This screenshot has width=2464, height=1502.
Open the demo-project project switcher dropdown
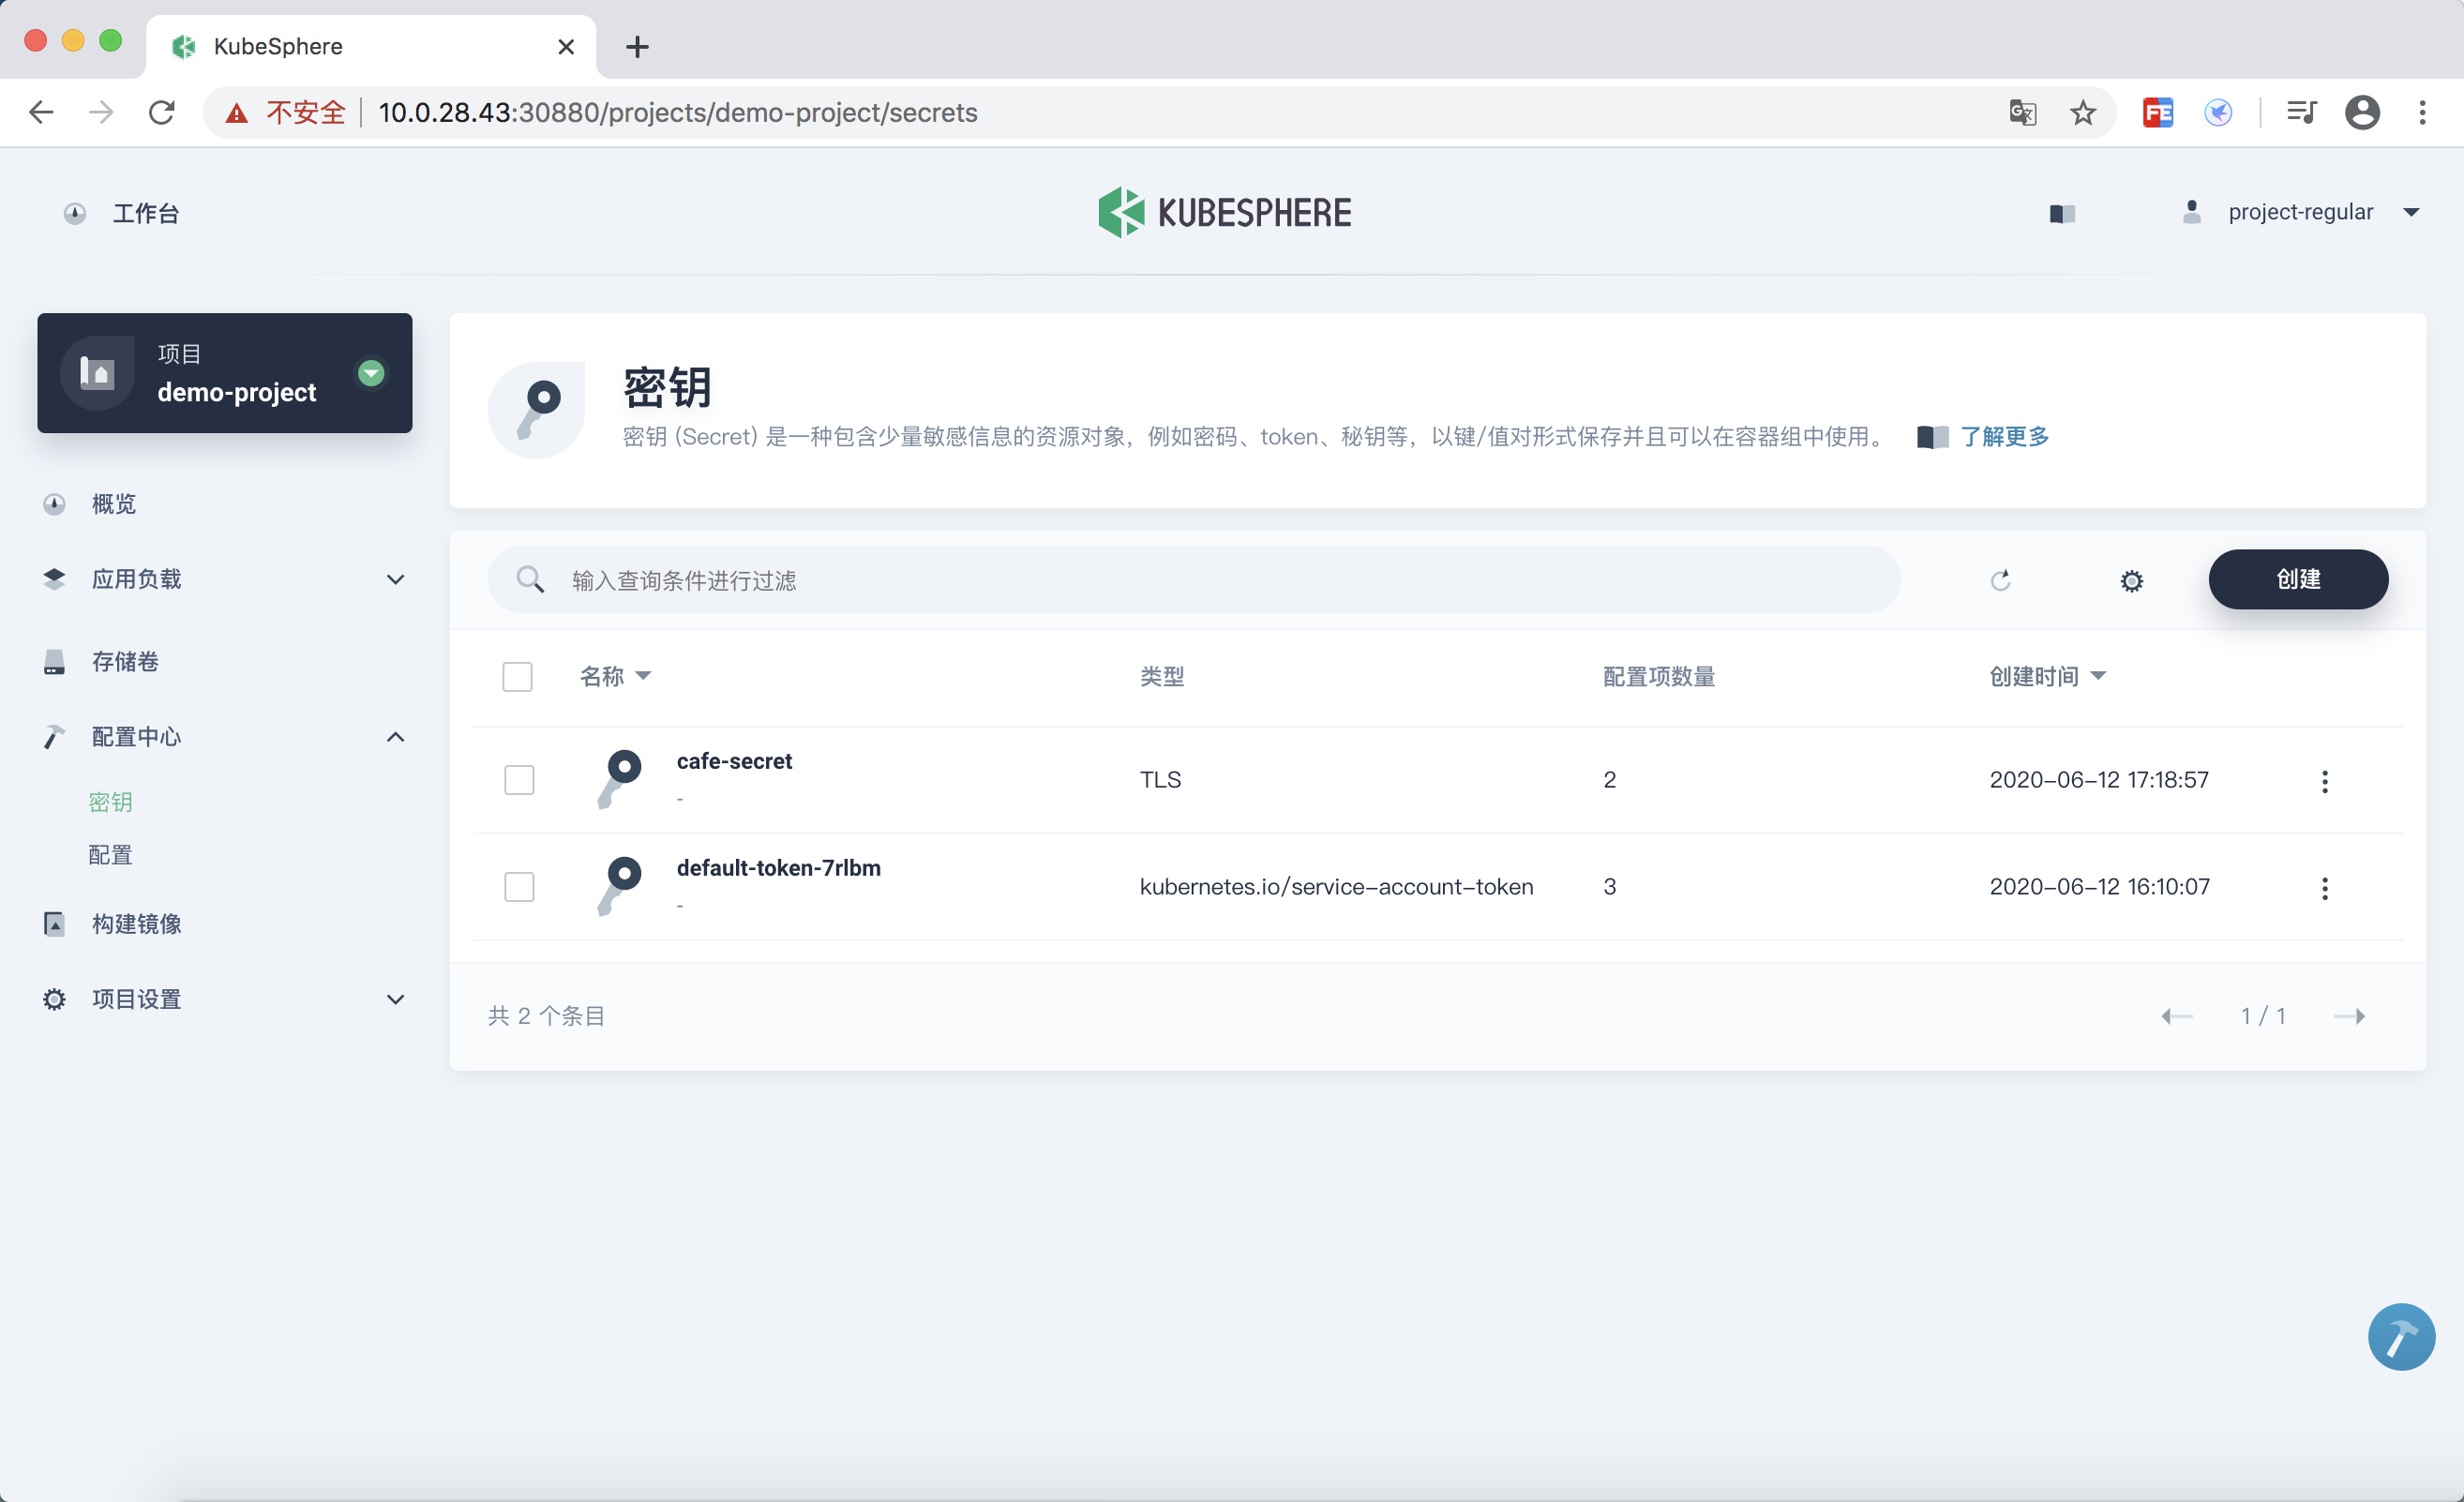tap(371, 373)
